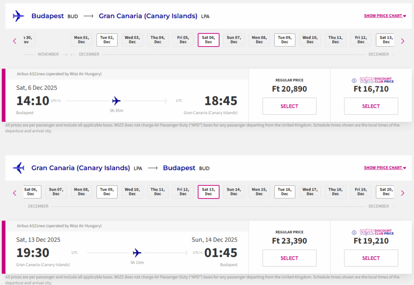This screenshot has height=285, width=414.
Task: Select return regular price Ft 23,390
Action: pyautogui.click(x=289, y=258)
